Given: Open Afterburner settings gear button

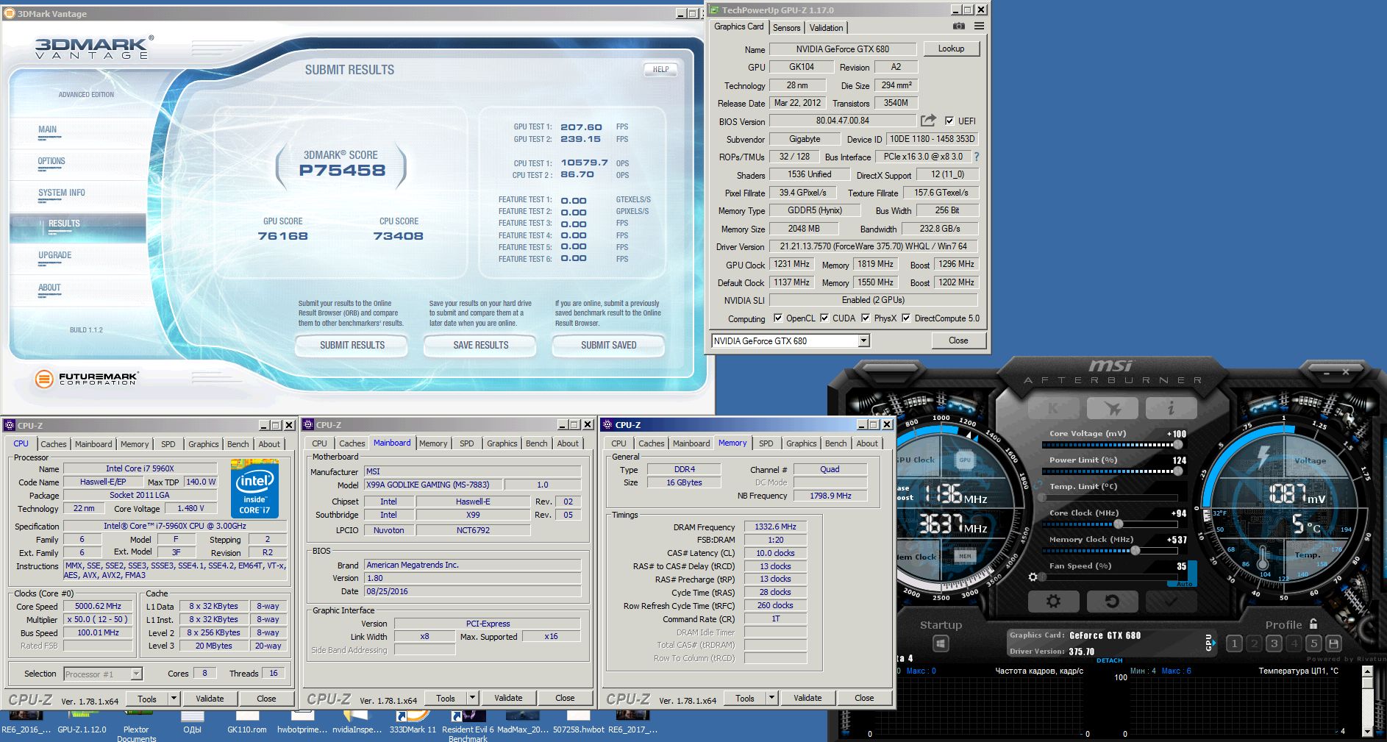Looking at the screenshot, I should click(x=1053, y=602).
